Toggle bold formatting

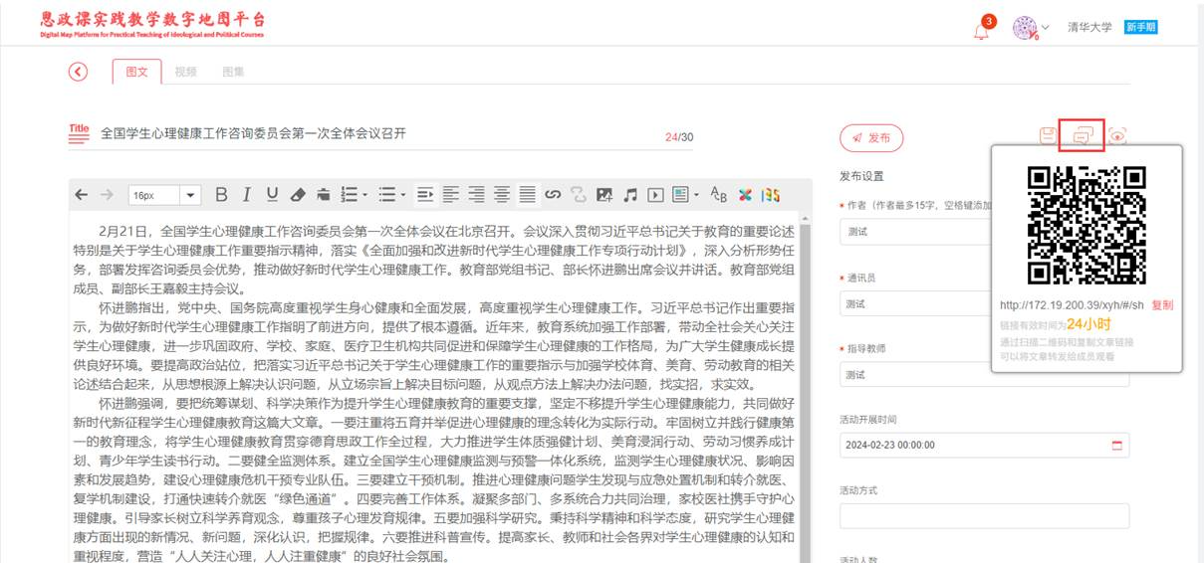(221, 195)
